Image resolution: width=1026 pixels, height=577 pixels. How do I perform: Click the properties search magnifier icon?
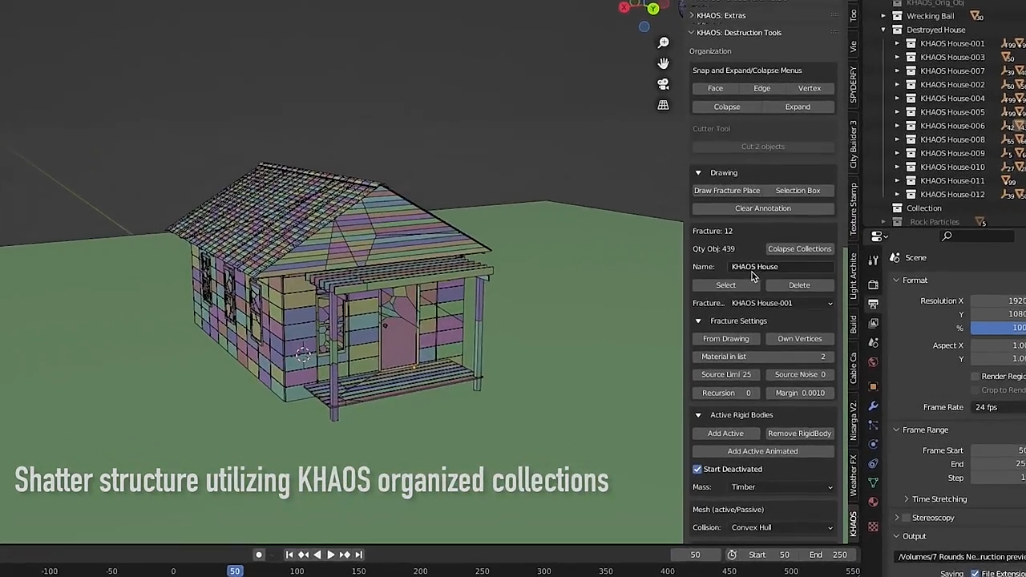click(x=947, y=236)
